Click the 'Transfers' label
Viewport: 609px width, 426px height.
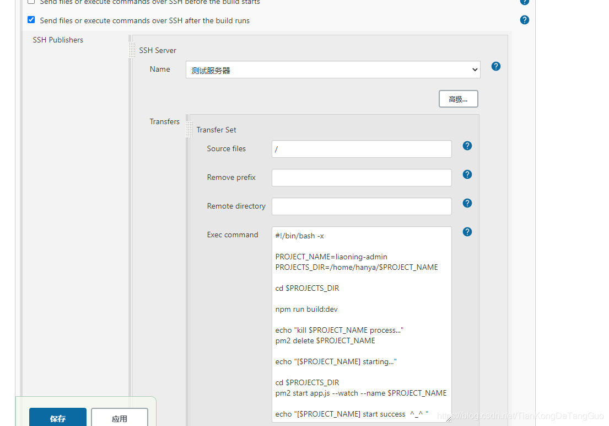pyautogui.click(x=165, y=121)
